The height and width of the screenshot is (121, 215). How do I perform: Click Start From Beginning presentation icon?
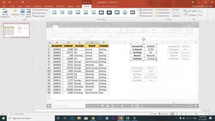(23, 2)
